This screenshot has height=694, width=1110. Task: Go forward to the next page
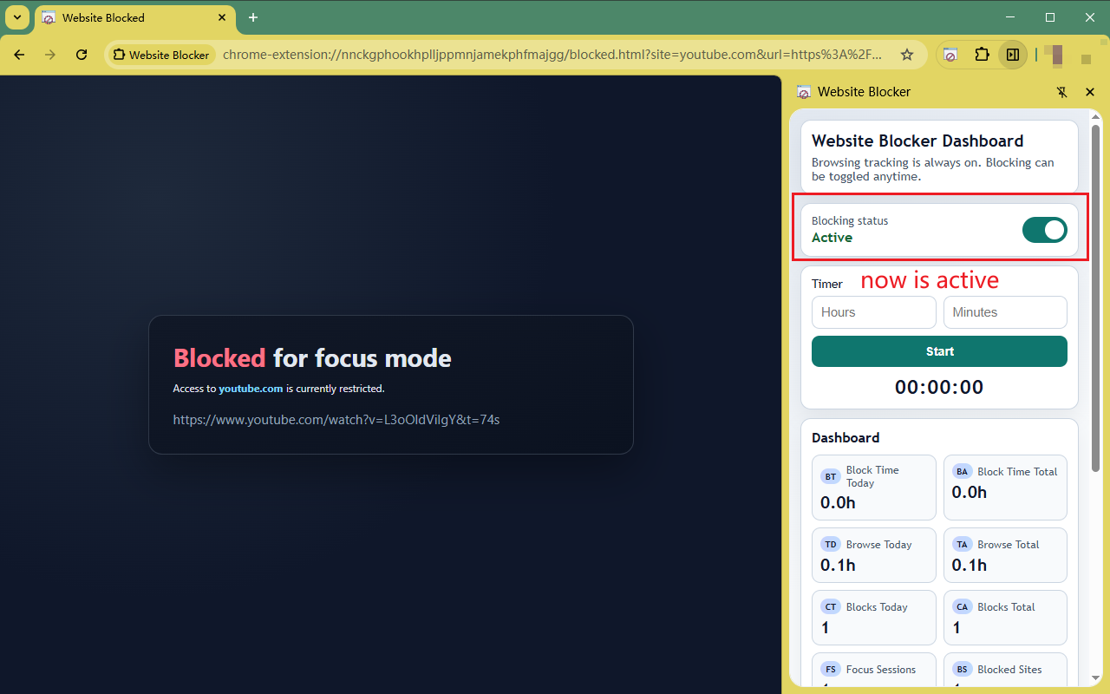coord(50,55)
